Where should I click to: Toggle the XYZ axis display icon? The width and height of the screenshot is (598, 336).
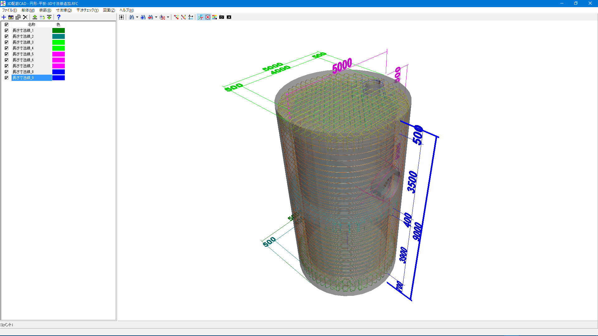200,17
